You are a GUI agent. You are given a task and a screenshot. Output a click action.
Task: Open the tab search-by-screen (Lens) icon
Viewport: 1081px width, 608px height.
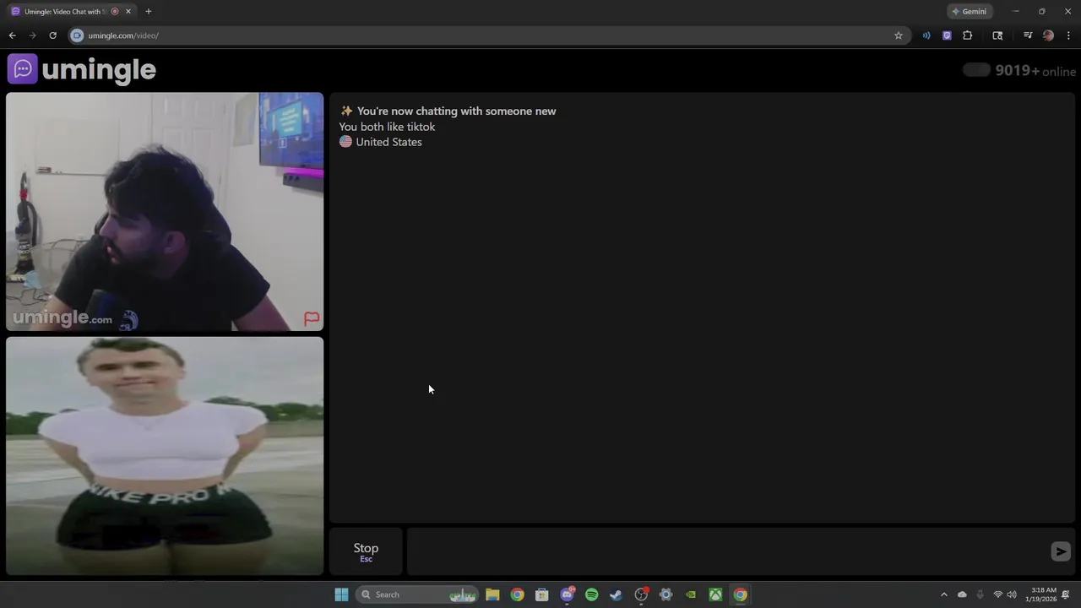(x=997, y=35)
